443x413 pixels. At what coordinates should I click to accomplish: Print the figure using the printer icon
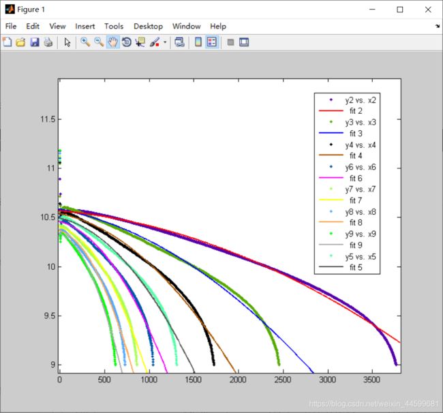click(48, 42)
